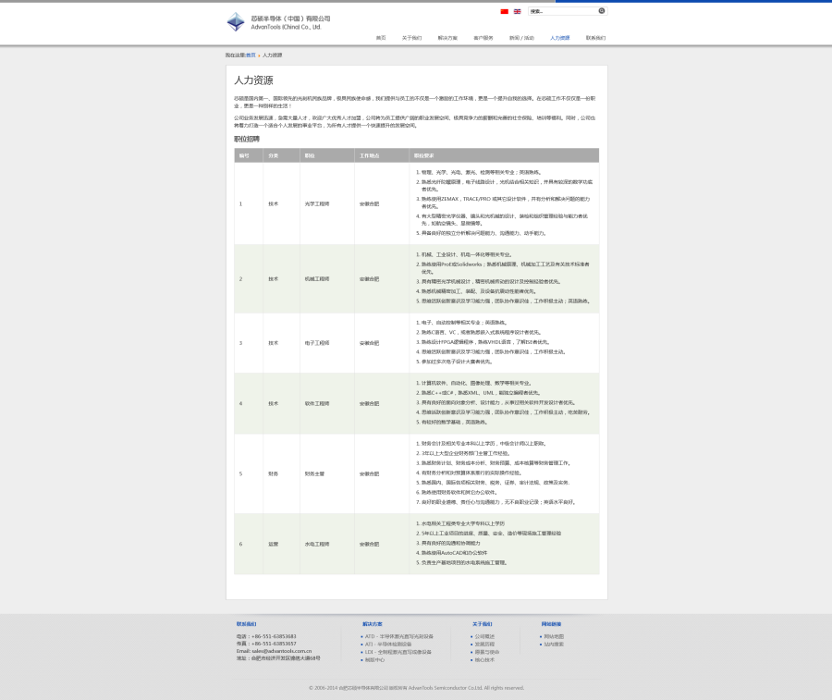
Task: Open the 网站地图 footer link
Action: [554, 636]
